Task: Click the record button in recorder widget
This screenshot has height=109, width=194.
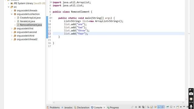Action: tap(191, 99)
